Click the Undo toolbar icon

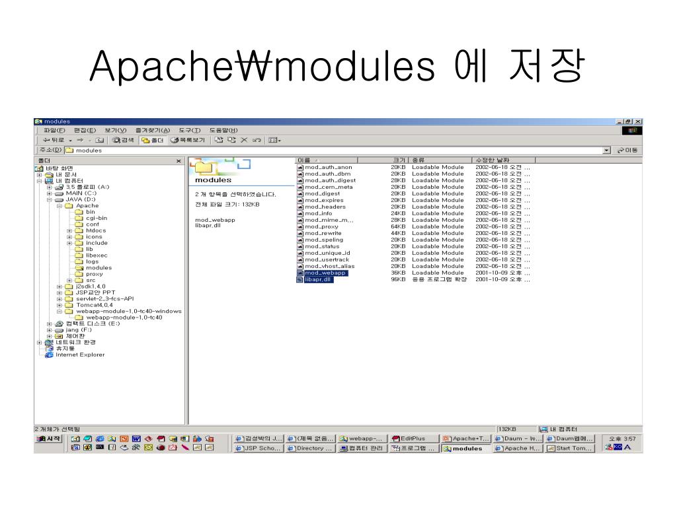point(257,140)
